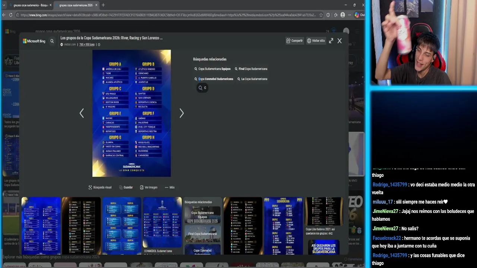
Task: Close the active 'grupos copa sudamericana 2026' tab
Action: 96,5
